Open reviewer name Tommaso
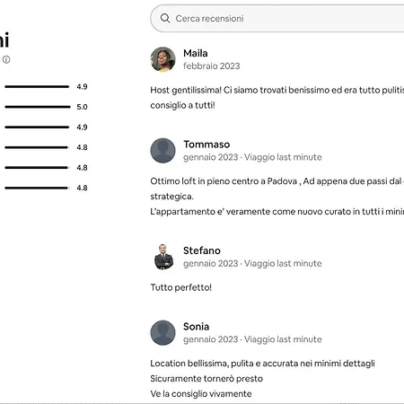Image resolution: width=404 pixels, height=404 pixels. (206, 145)
